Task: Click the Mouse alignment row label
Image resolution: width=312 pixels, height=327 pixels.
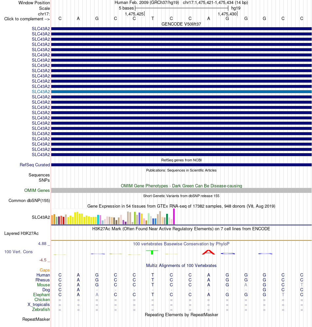Action: [43, 285]
